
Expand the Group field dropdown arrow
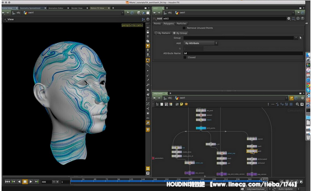tap(296, 37)
